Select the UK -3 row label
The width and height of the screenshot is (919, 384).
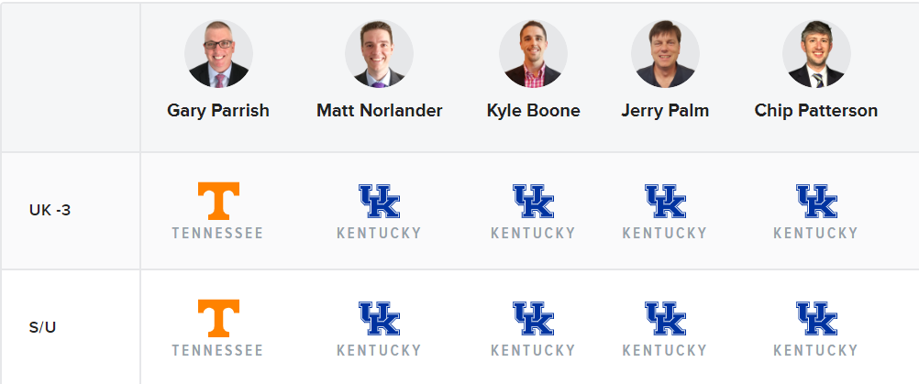(x=50, y=210)
